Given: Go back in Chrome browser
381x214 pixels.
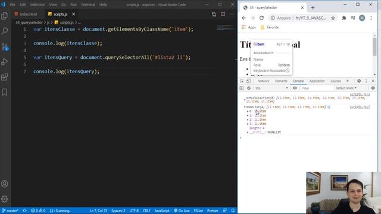Looking at the screenshot, I should pyautogui.click(x=243, y=18).
